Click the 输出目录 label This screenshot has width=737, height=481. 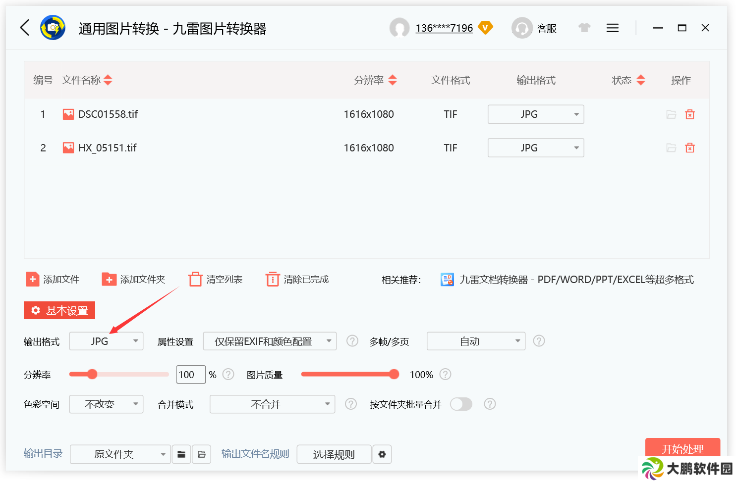[x=43, y=454]
